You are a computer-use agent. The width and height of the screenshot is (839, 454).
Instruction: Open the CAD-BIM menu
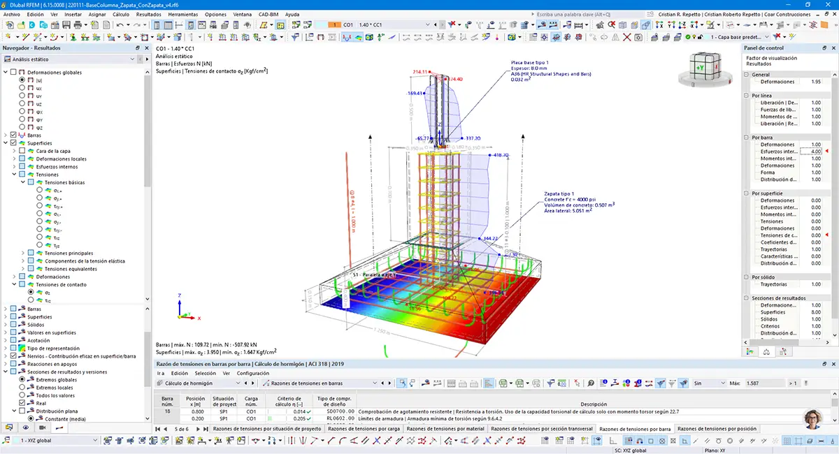(x=268, y=14)
